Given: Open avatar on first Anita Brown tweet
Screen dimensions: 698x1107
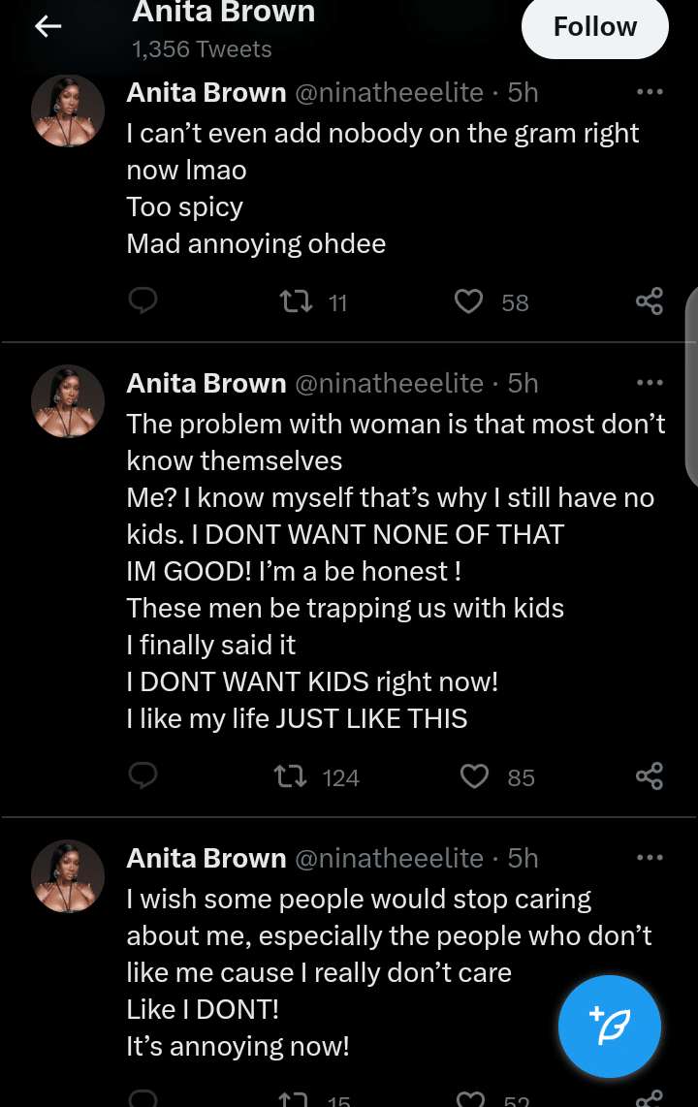Looking at the screenshot, I should 68,111.
